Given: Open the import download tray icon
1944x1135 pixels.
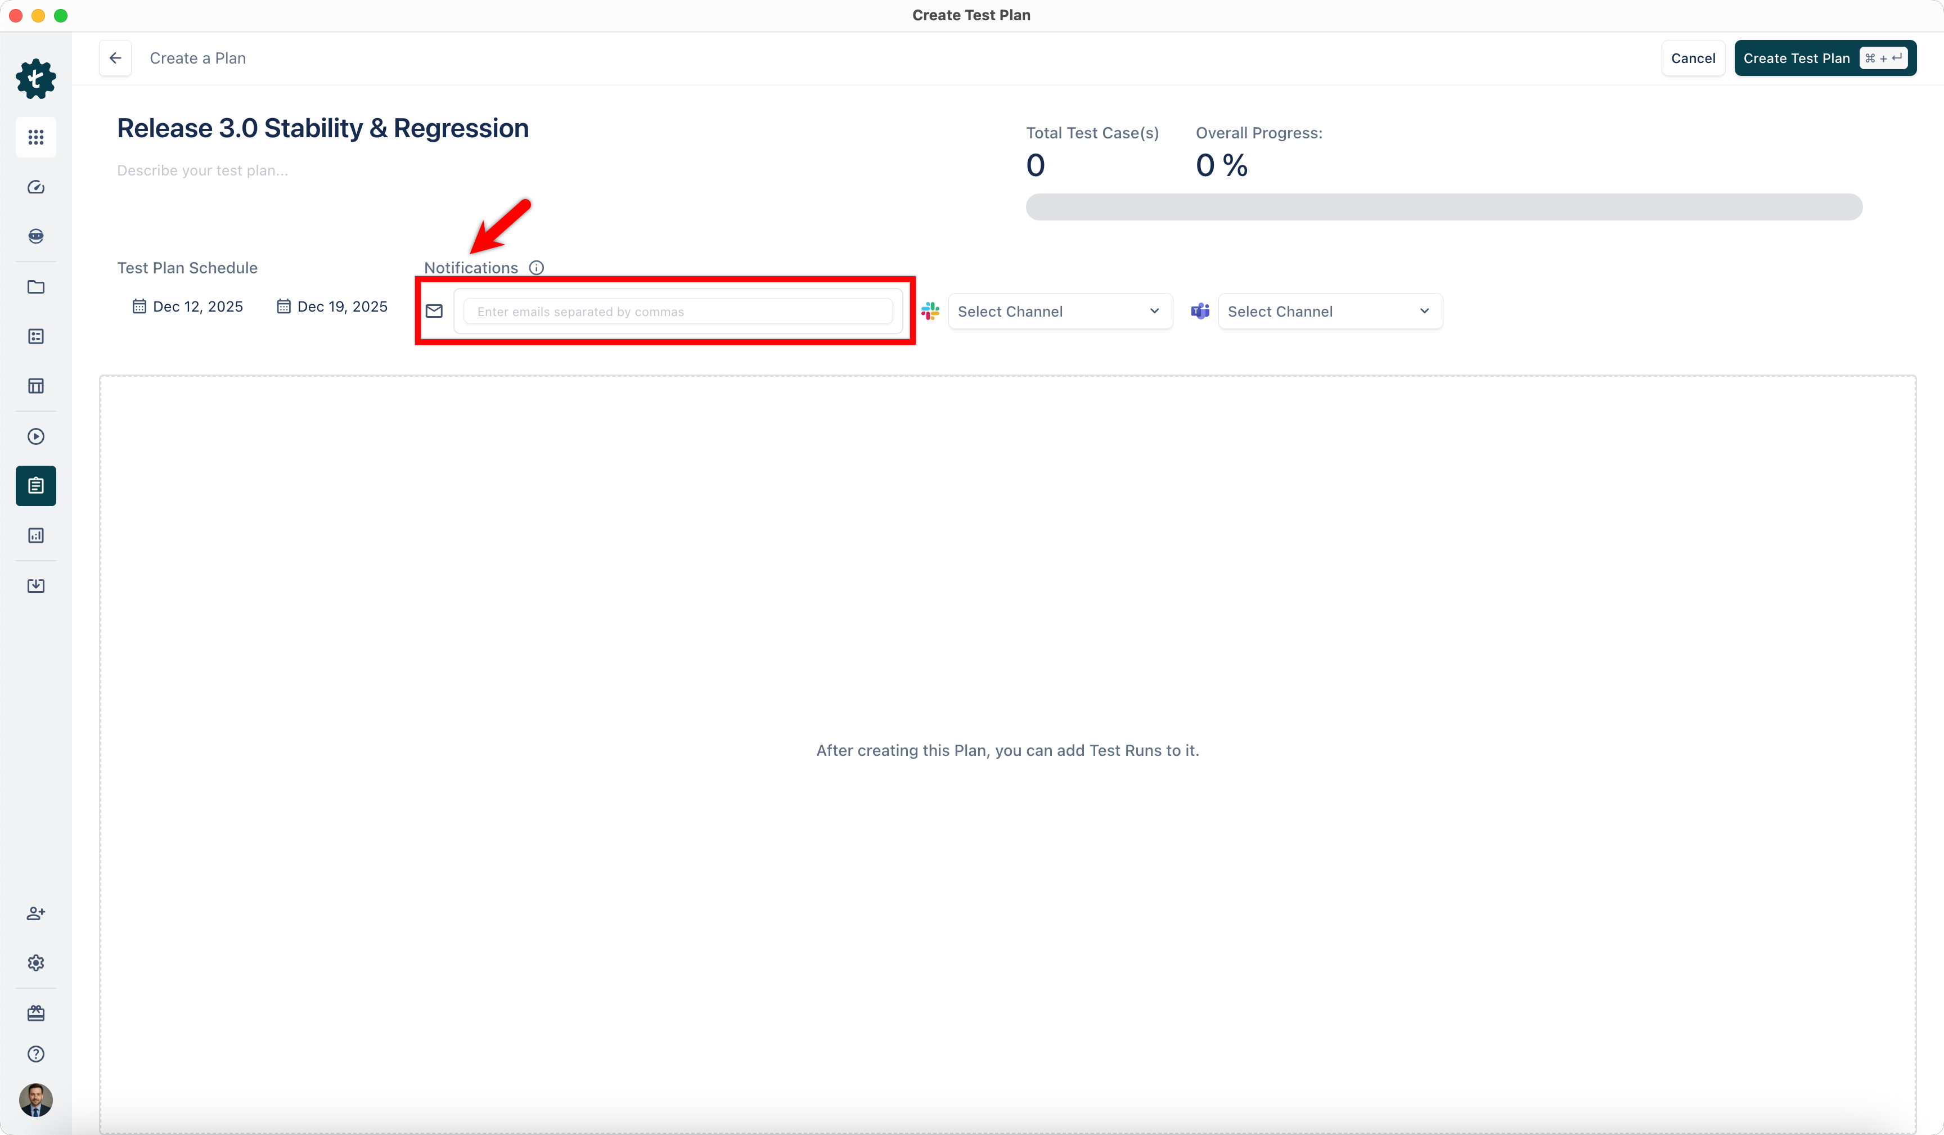Looking at the screenshot, I should [35, 585].
